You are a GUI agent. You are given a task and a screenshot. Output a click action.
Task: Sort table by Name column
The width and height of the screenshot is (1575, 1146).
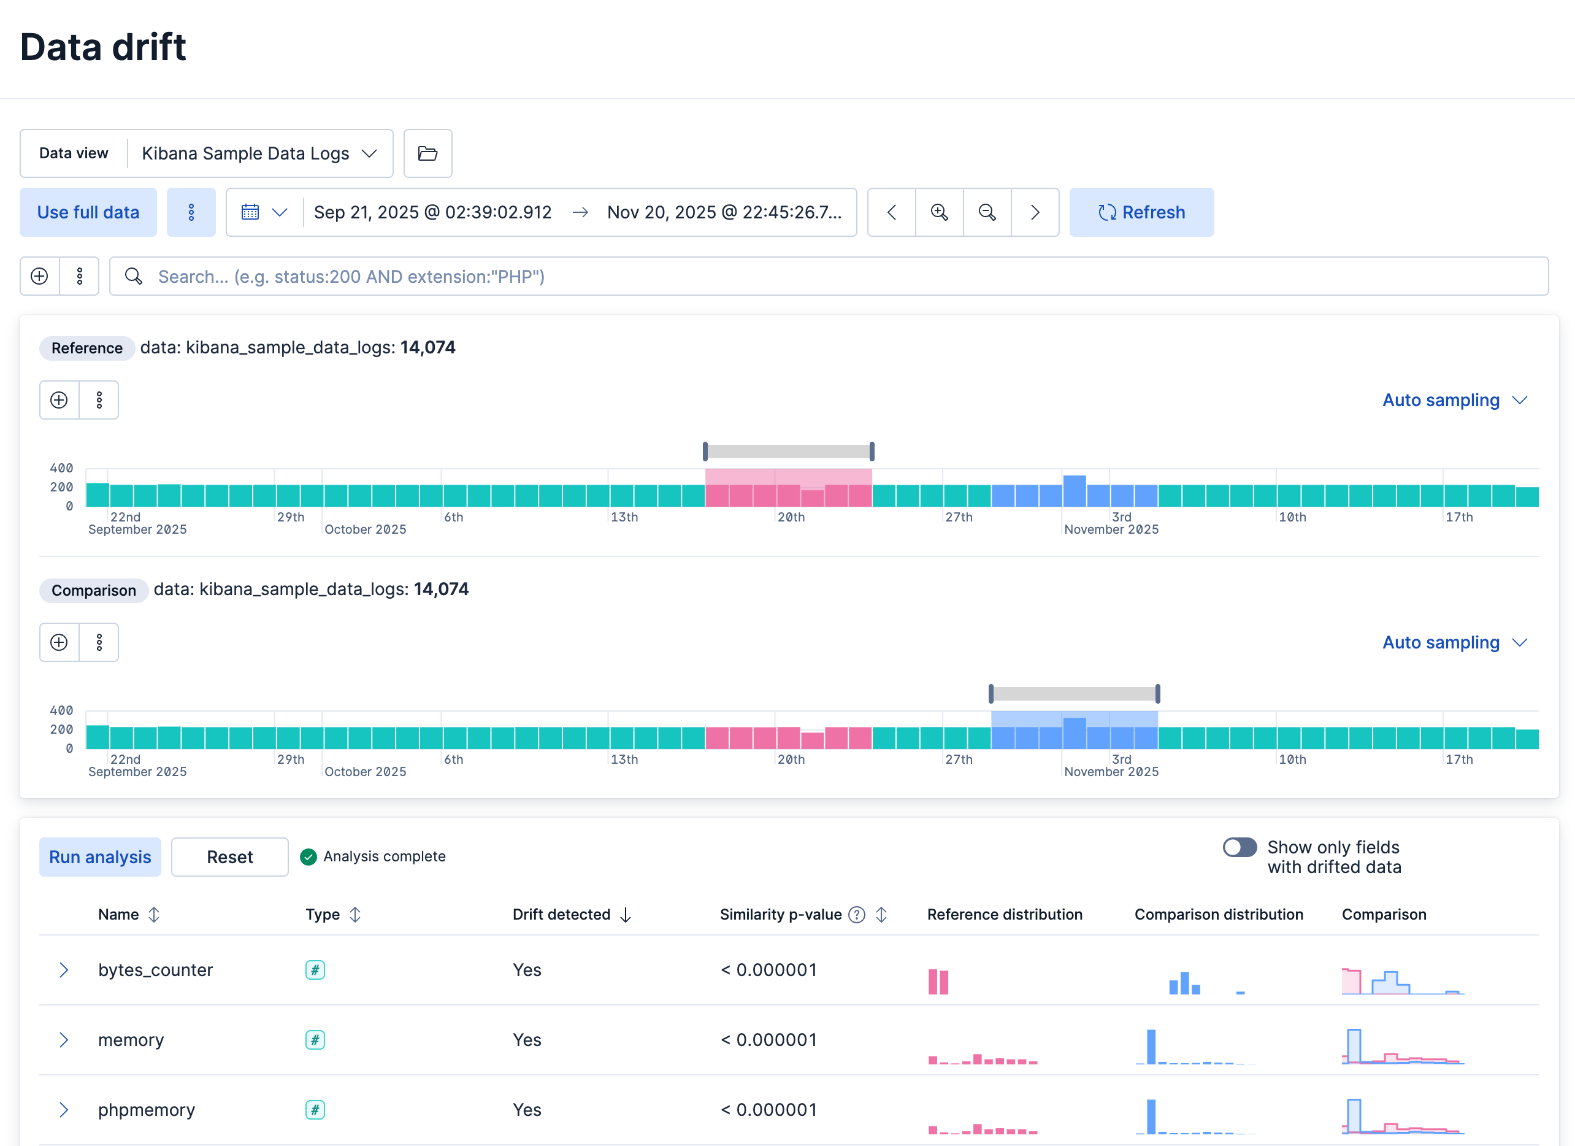point(129,915)
